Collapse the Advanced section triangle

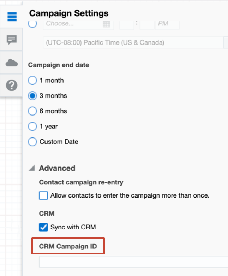tap(32, 169)
